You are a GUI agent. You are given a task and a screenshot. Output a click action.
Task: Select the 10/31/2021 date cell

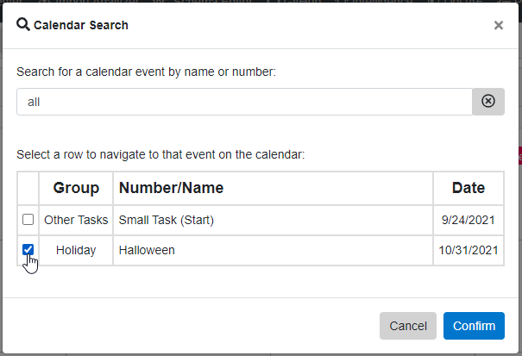(x=469, y=250)
